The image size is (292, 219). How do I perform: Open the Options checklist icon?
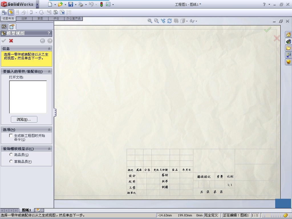(108, 4)
